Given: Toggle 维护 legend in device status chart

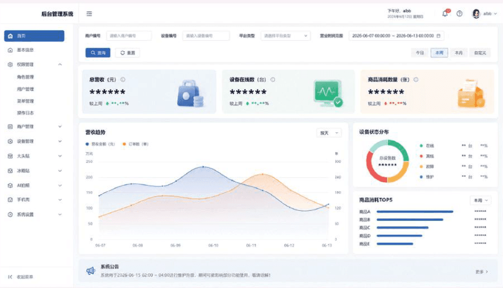Looking at the screenshot, I should click(427, 176).
